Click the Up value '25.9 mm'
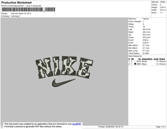167x129 pixels. (147, 35)
